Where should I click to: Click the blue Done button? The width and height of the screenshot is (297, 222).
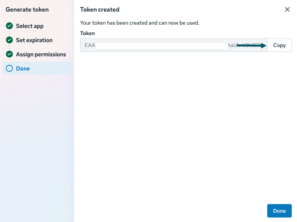[279, 211]
